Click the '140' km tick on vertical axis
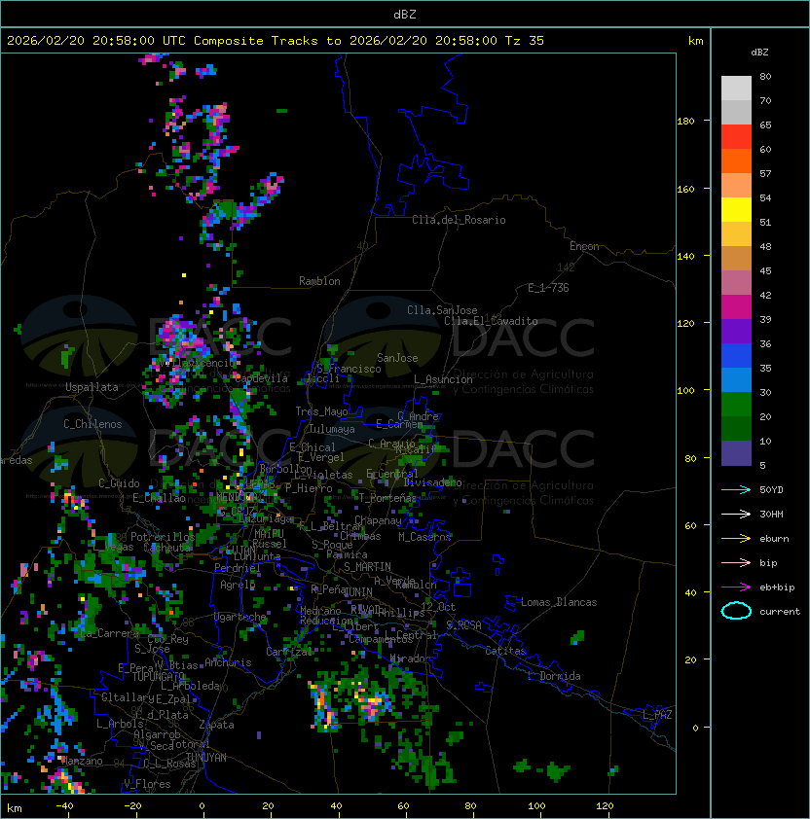810x819 pixels. coord(685,257)
